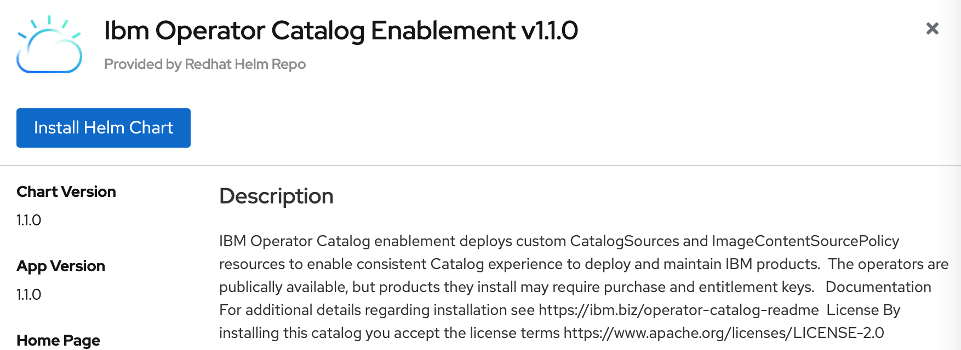
Task: Click the word ImageContentSourcePolicy in the description
Action: pyautogui.click(x=805, y=241)
